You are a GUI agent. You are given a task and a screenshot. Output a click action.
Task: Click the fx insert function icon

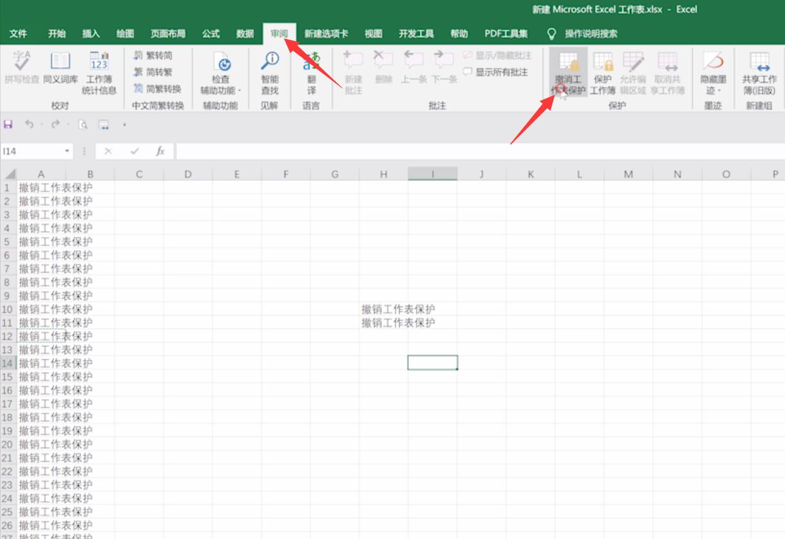[160, 151]
